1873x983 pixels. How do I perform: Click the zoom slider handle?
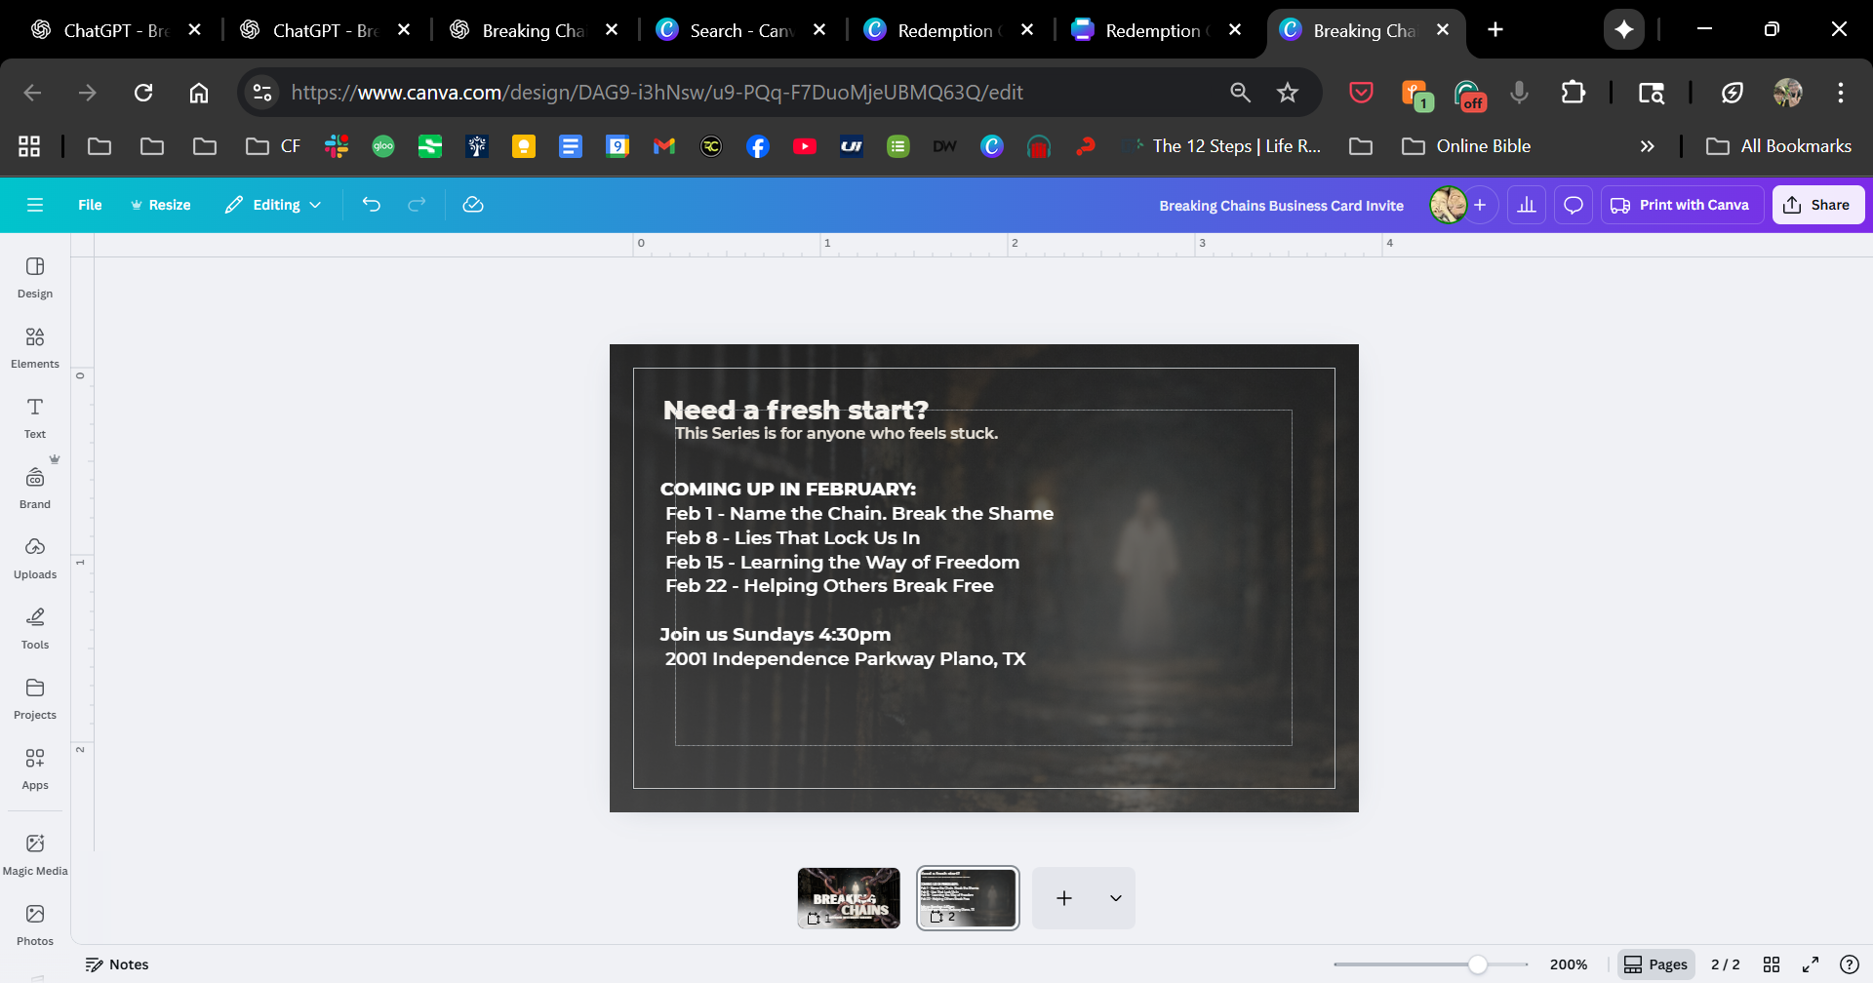[1478, 964]
